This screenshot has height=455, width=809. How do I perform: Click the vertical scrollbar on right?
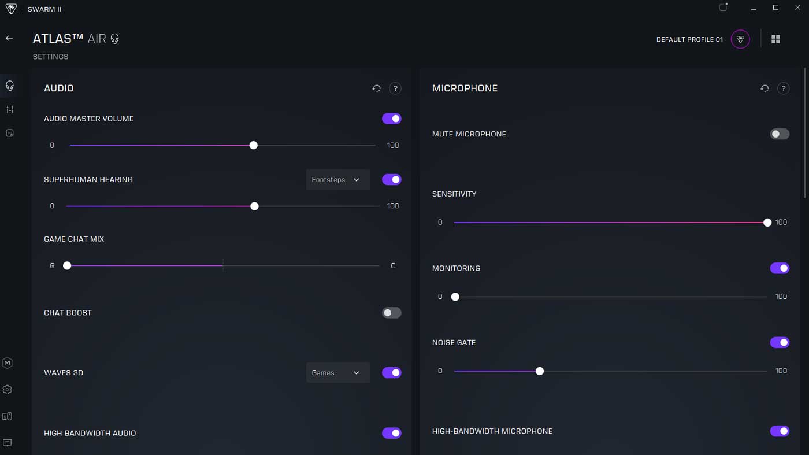tap(806, 133)
